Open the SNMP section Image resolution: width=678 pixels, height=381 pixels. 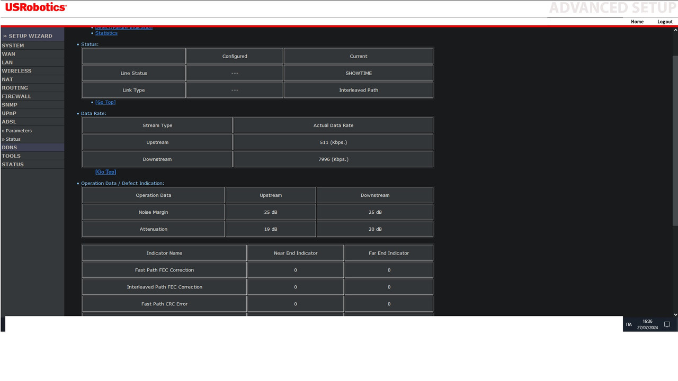[x=10, y=105]
